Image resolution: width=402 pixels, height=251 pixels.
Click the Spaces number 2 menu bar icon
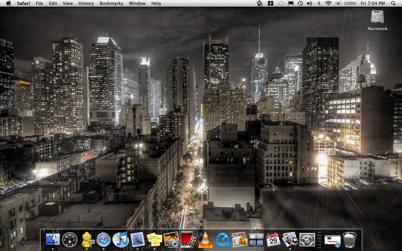point(270,3)
